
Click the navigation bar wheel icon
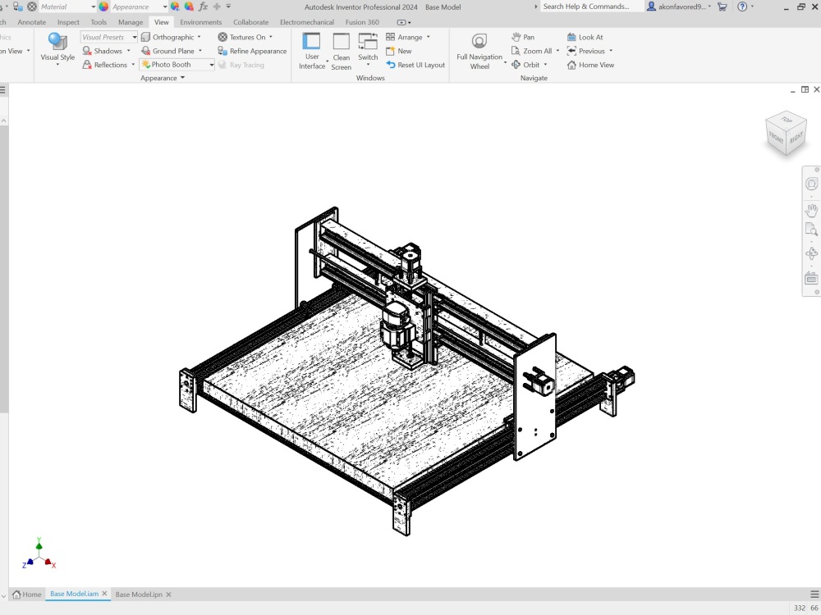[811, 184]
